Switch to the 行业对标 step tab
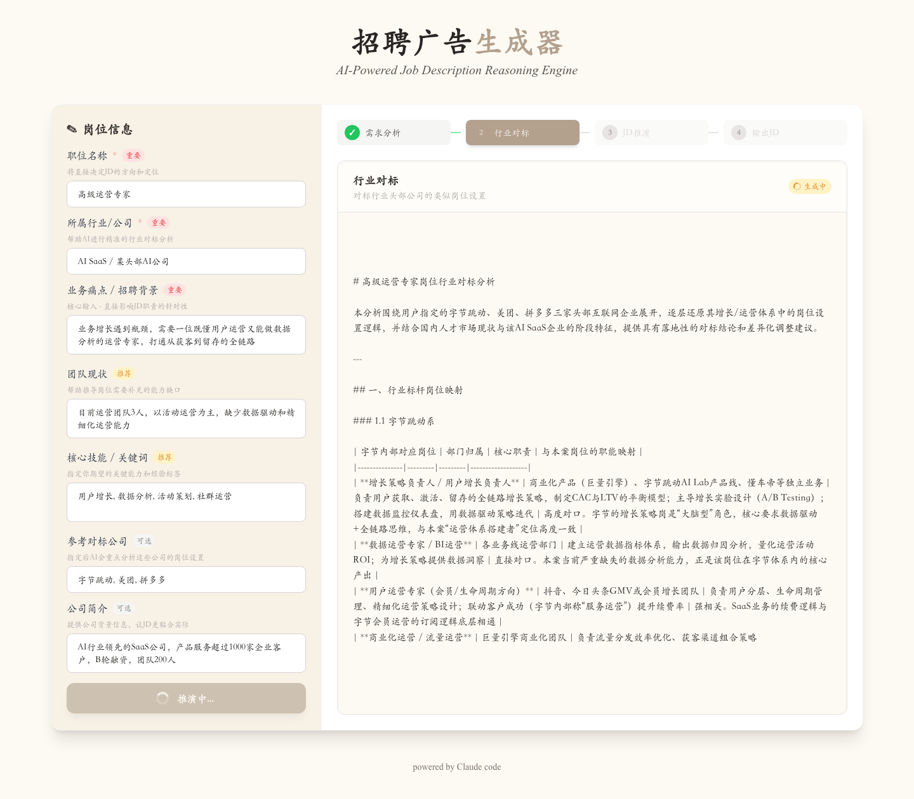914x799 pixels. (x=522, y=133)
